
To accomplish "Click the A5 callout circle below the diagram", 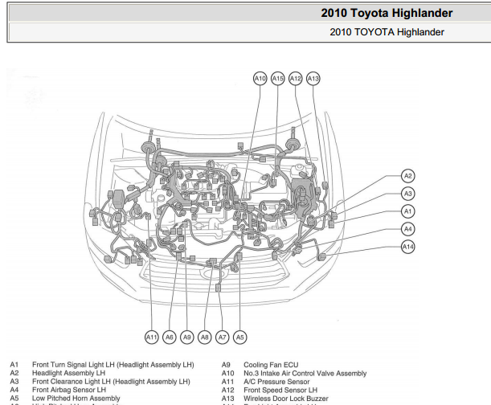I will [x=239, y=337].
